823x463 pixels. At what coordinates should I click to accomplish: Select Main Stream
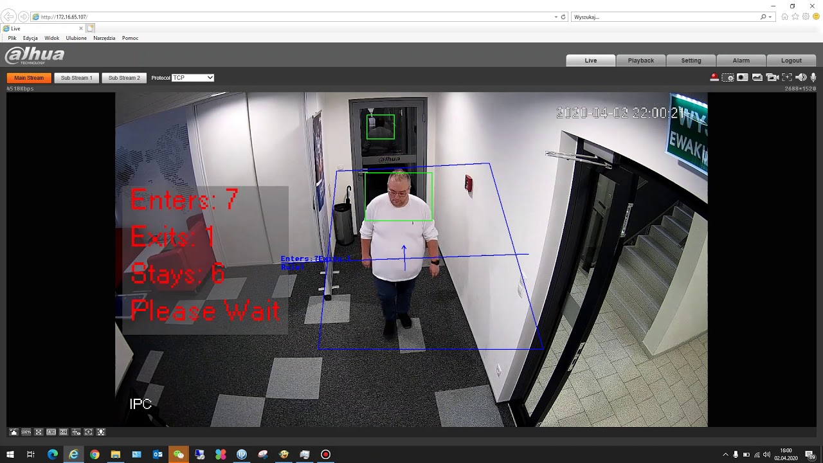(29, 78)
